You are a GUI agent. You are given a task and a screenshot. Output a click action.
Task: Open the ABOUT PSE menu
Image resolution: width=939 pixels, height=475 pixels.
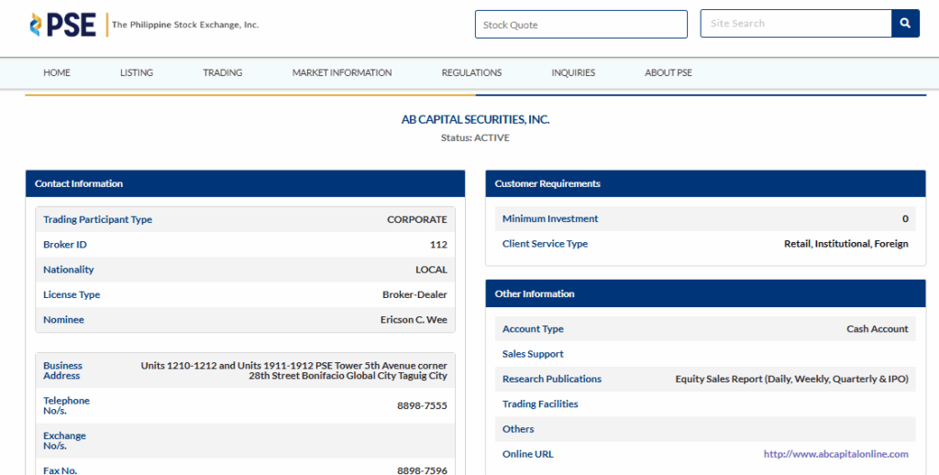(668, 72)
